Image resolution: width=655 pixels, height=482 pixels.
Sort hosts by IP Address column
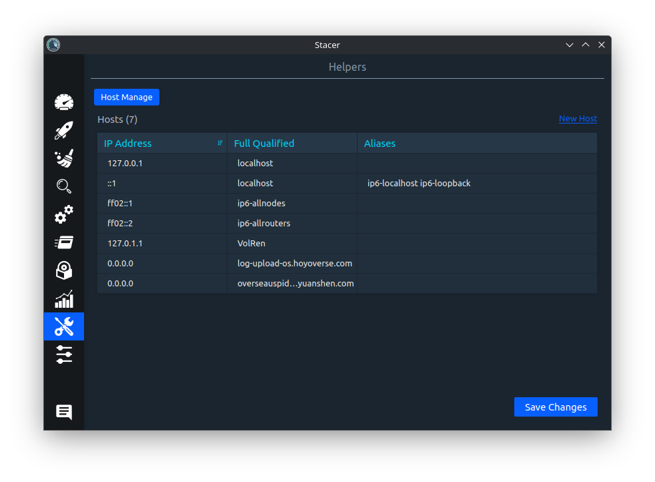point(162,144)
